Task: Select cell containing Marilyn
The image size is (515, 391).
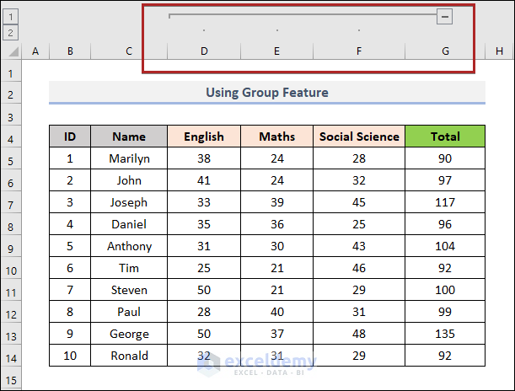Action: click(x=129, y=158)
